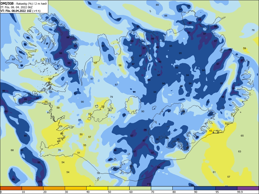
Task: Click the legend tick label '20'
Action: click(x=45, y=192)
